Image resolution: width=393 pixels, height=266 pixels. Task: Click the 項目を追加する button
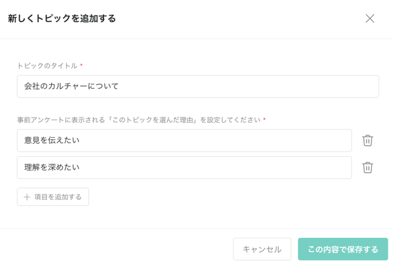point(53,197)
